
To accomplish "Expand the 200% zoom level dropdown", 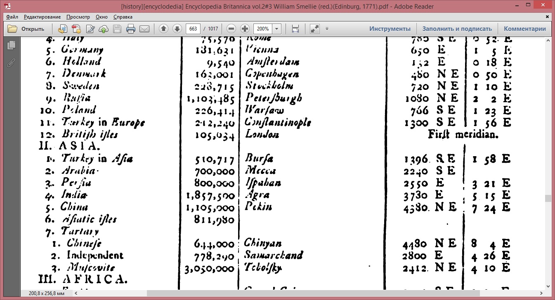I will [277, 29].
